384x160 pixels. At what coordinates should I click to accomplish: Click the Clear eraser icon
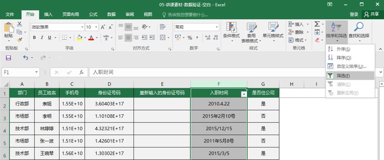[x=317, y=40]
